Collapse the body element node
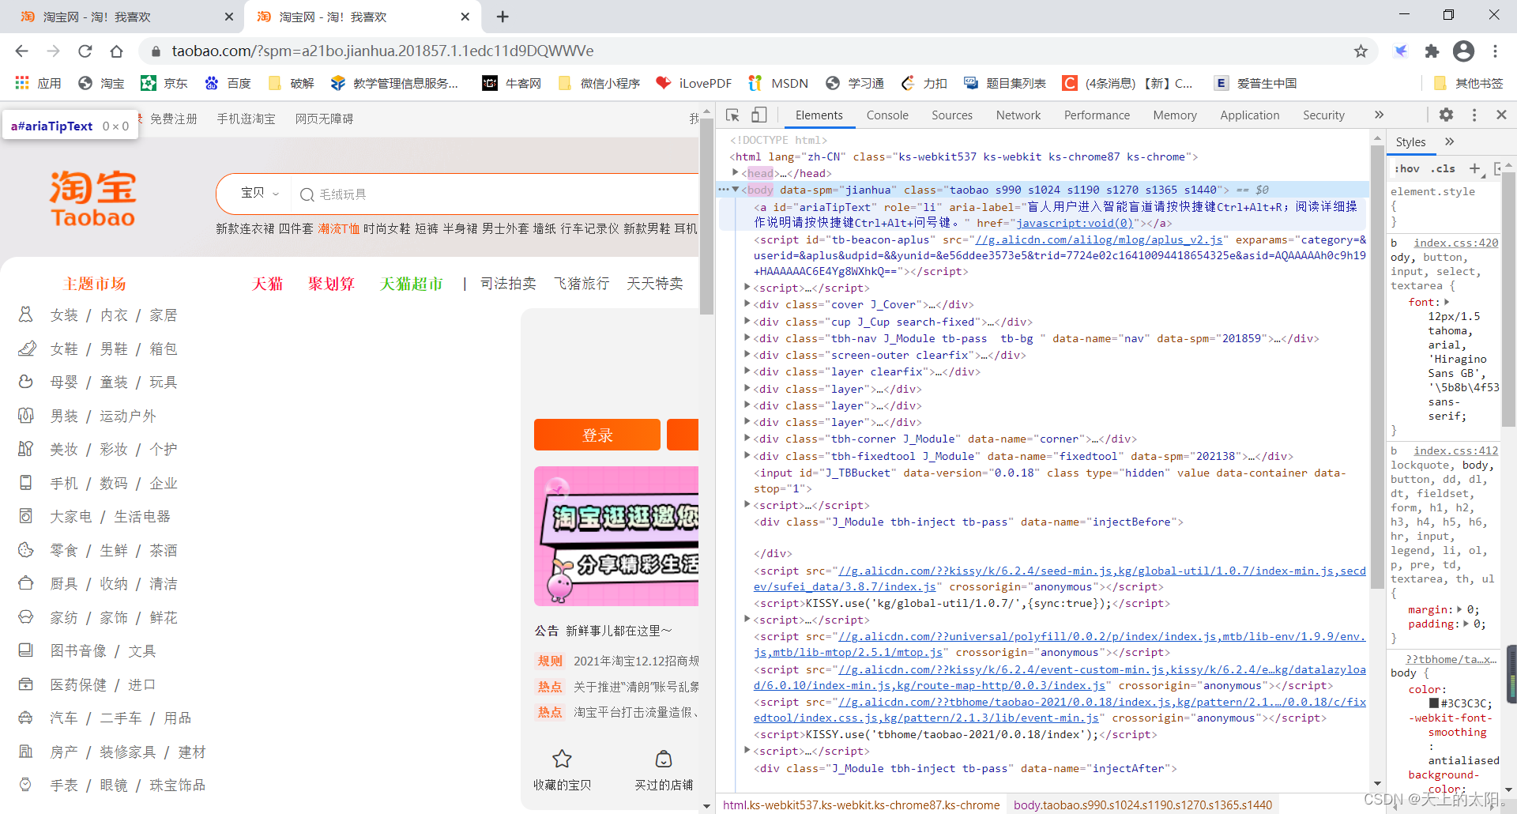This screenshot has width=1517, height=814. [735, 190]
